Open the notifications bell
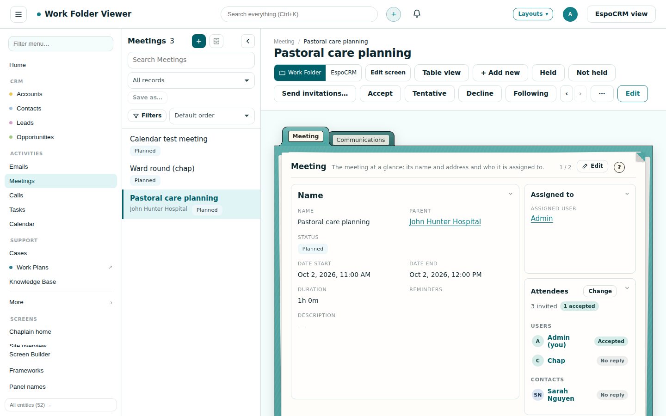Viewport: 666px width, 416px height. (x=417, y=14)
